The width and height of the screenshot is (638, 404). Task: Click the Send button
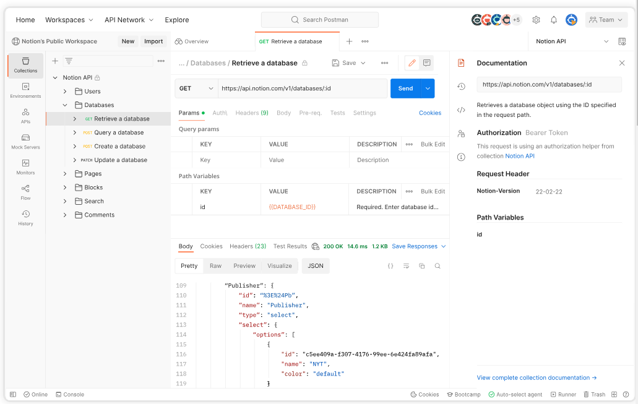click(x=405, y=88)
